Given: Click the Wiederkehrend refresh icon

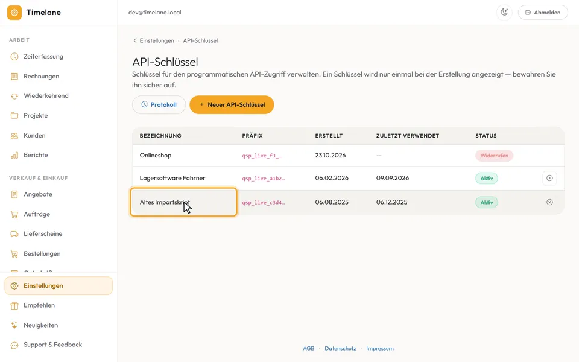Looking at the screenshot, I should 14,96.
